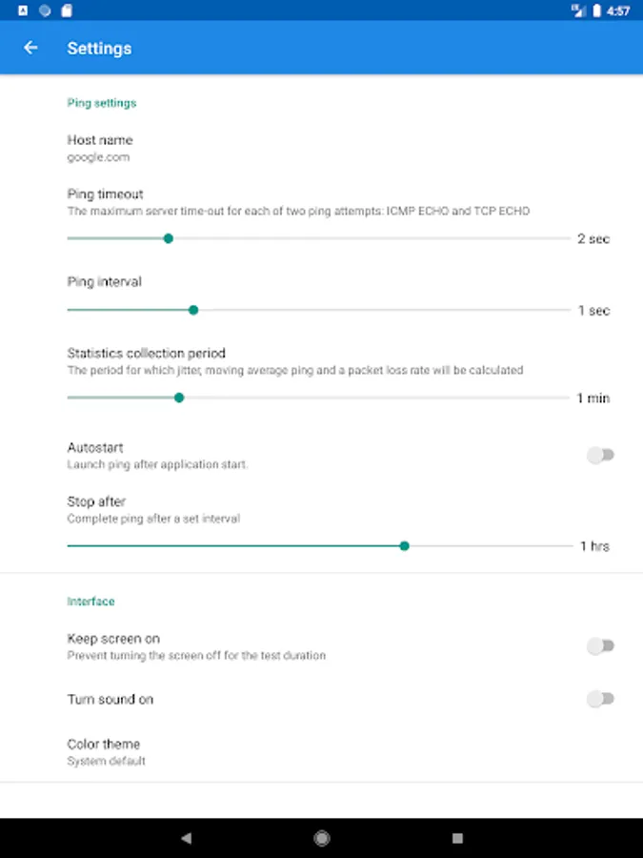Tap the back arrow in Settings header

pyautogui.click(x=31, y=48)
